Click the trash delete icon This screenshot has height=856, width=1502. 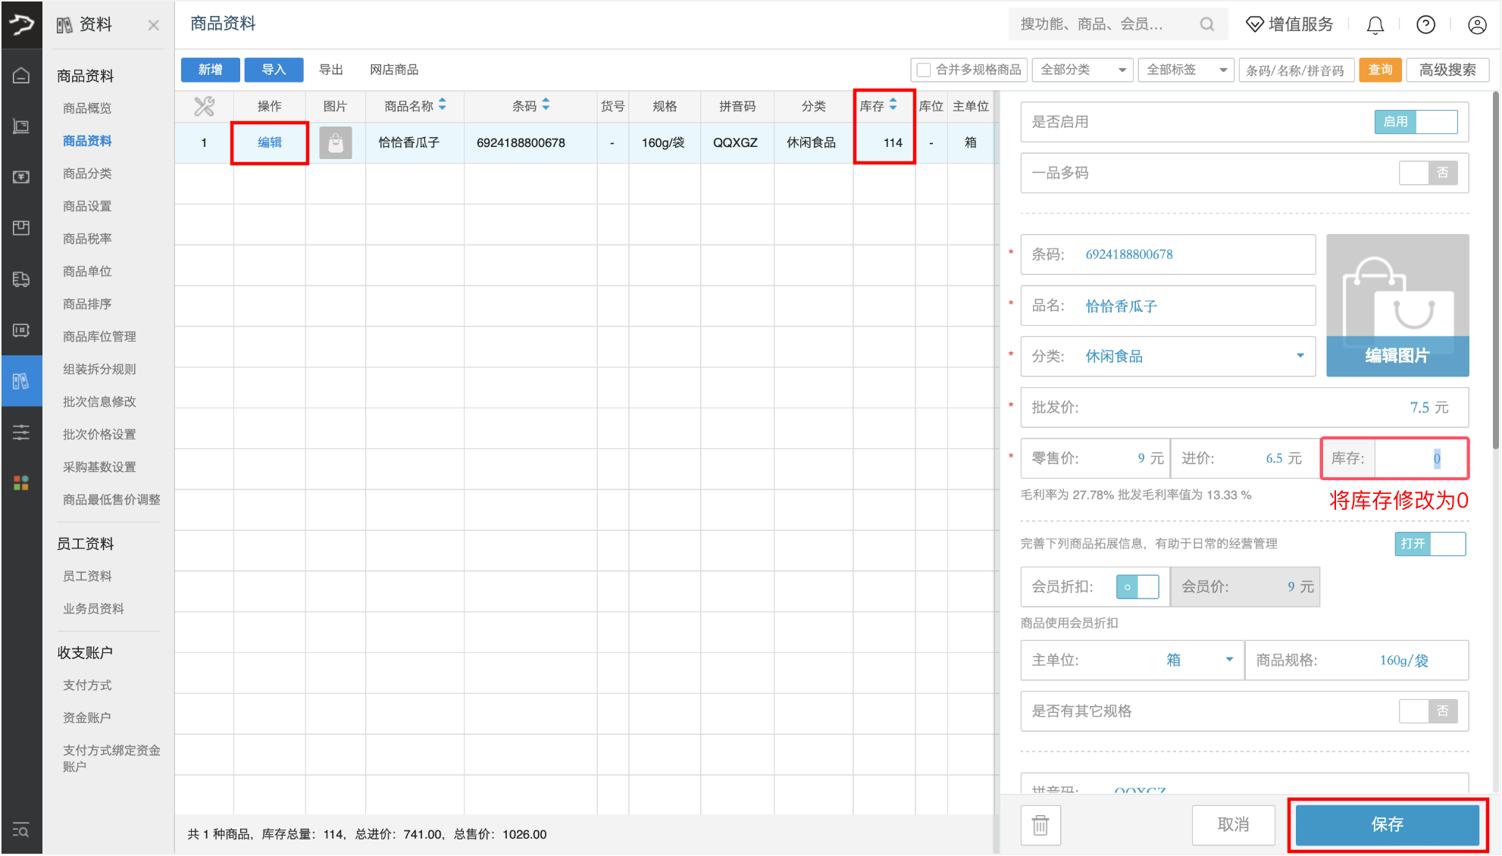click(x=1040, y=825)
